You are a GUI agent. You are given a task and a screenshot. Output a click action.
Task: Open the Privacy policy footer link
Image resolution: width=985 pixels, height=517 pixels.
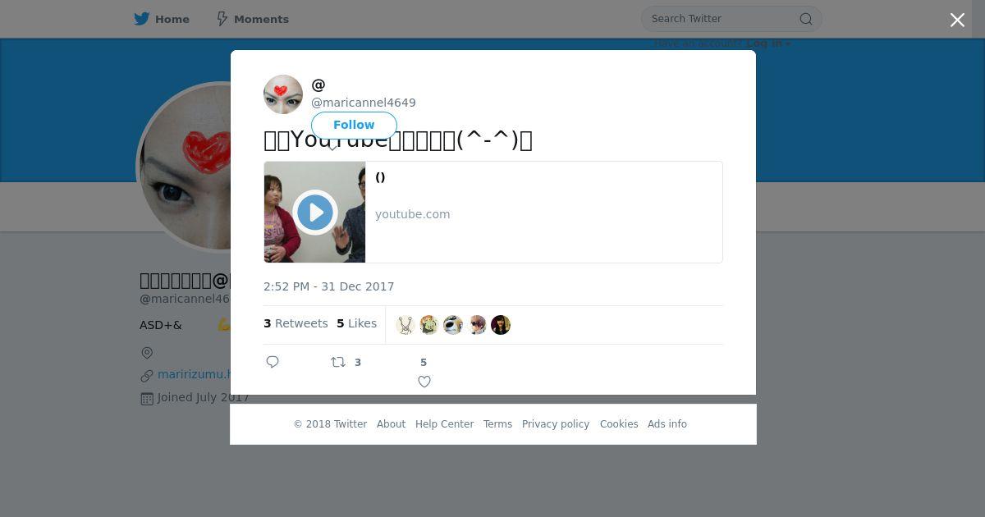tap(556, 424)
